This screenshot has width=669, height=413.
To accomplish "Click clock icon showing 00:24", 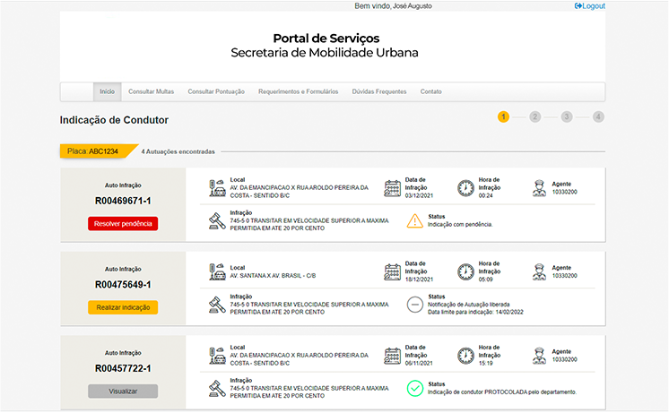I will point(466,188).
